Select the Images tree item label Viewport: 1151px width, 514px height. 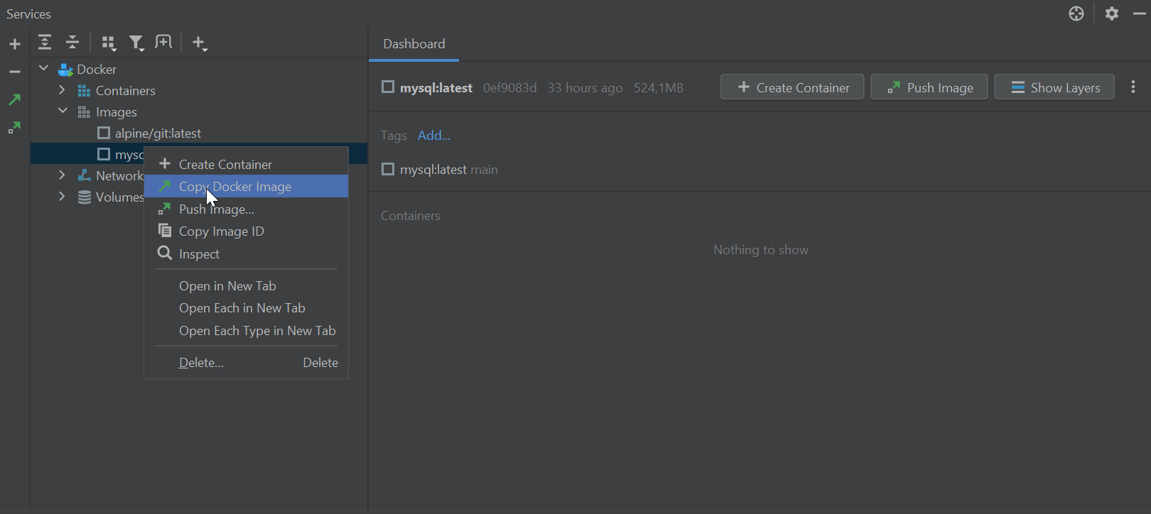(117, 112)
